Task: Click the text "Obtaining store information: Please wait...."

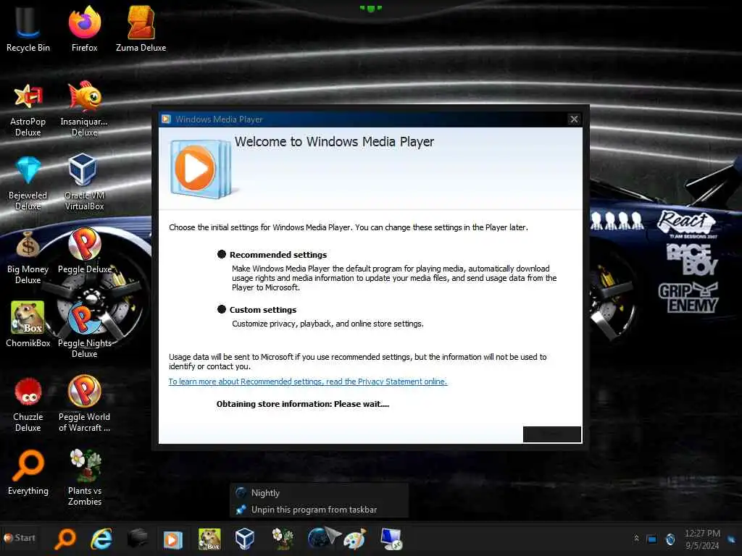Action: coord(302,404)
